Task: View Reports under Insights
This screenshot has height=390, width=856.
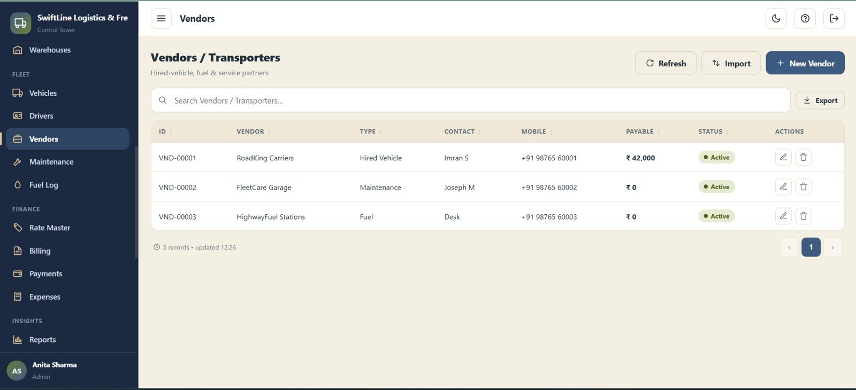Action: [x=67, y=340]
